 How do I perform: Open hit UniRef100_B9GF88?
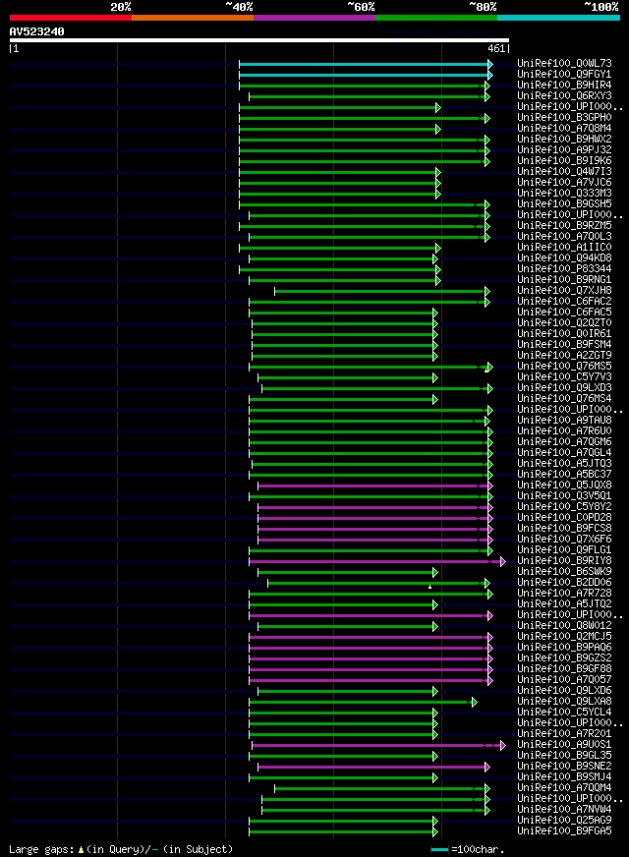pyautogui.click(x=564, y=669)
